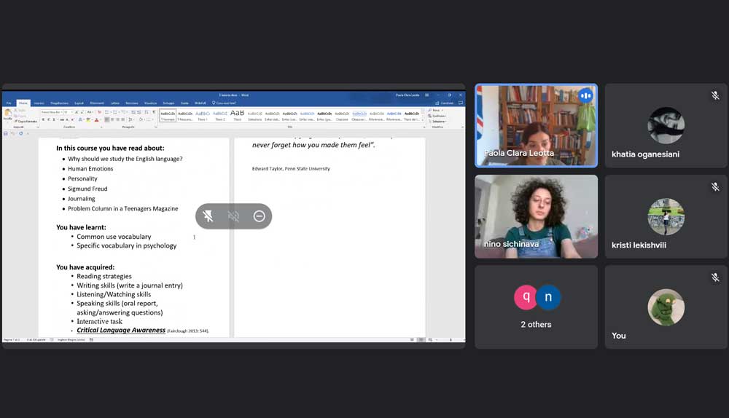Select nino sichinava's video tile
Image resolution: width=729 pixels, height=418 pixels.
[x=536, y=216]
